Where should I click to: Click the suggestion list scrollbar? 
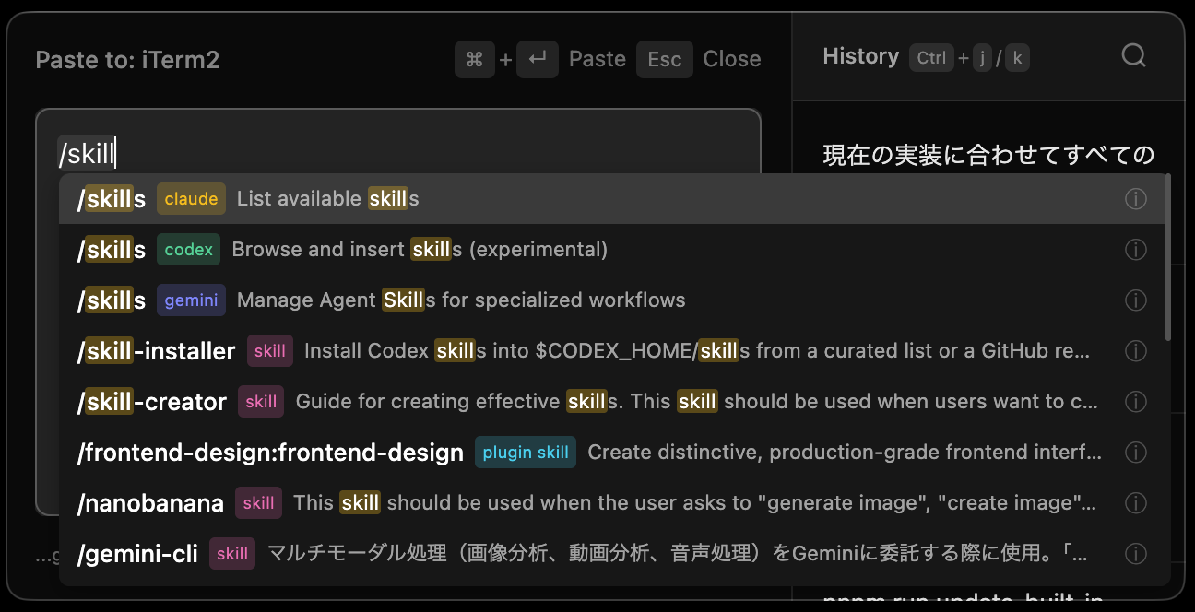1168,258
